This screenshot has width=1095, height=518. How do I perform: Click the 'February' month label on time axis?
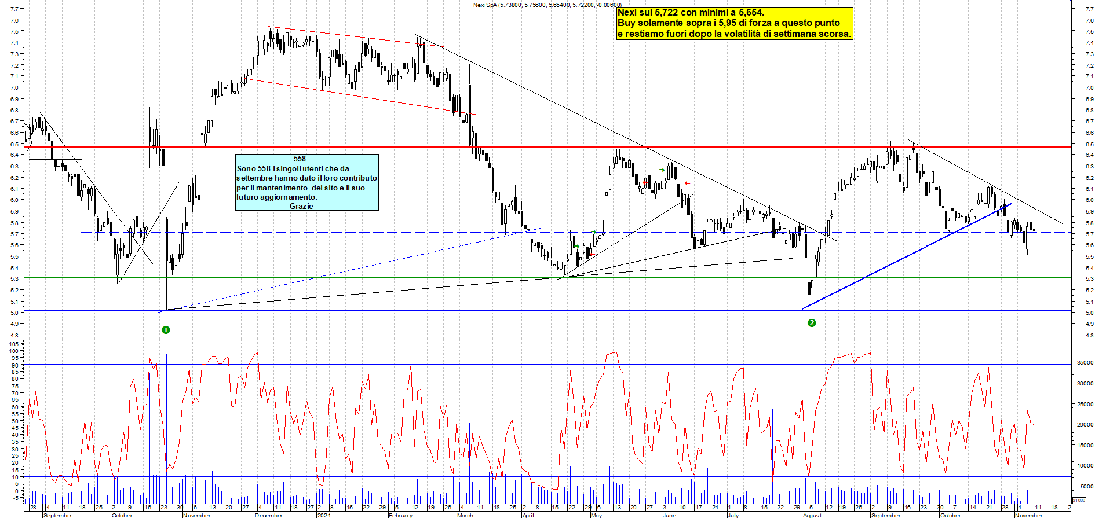pos(400,515)
